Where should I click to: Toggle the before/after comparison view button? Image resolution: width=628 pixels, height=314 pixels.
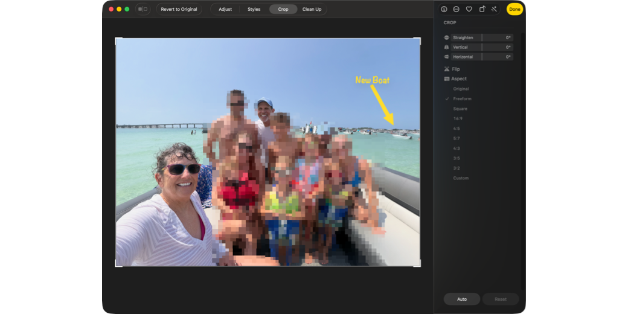[143, 9]
